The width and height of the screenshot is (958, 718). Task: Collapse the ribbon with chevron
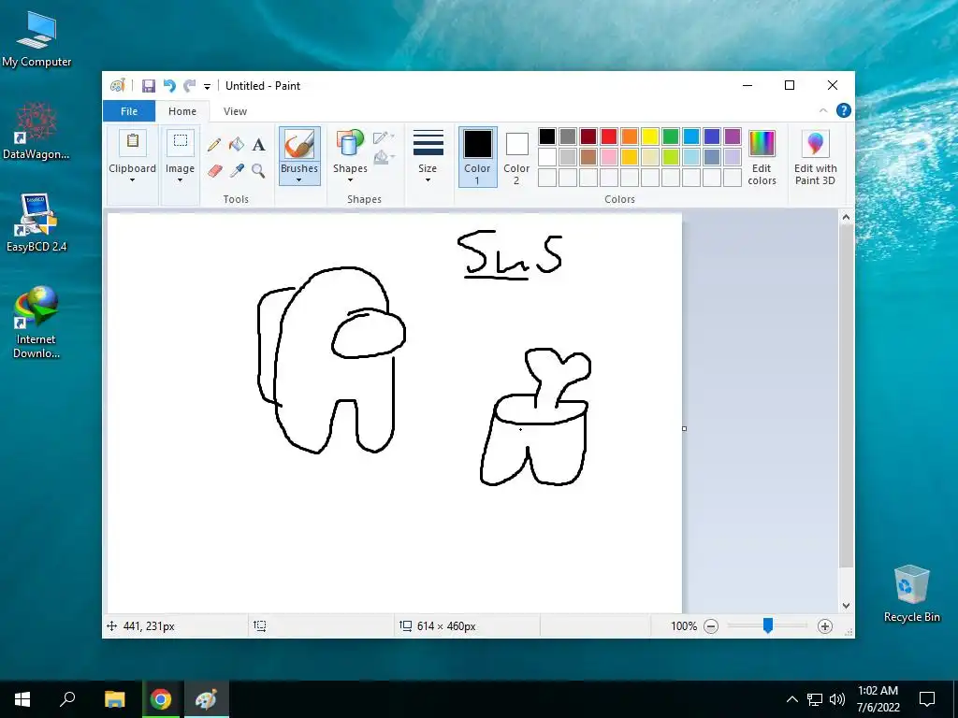pyautogui.click(x=823, y=110)
